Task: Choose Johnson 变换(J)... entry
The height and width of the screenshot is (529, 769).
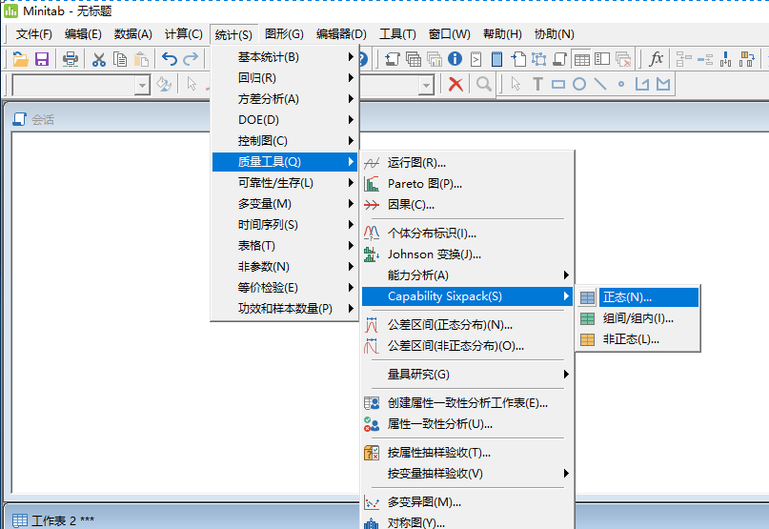Action: (x=467, y=254)
